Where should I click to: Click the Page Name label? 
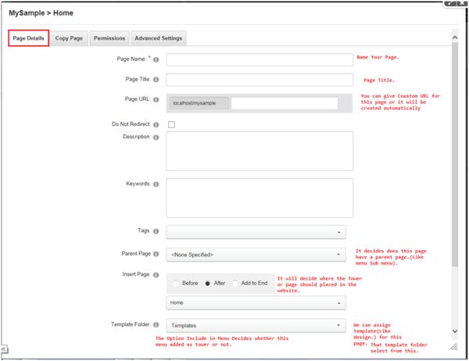pos(131,59)
